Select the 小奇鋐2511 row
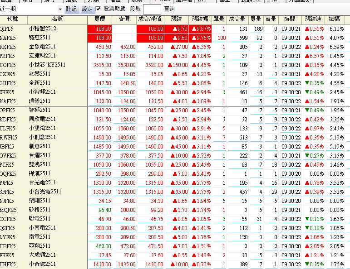 coord(42,264)
